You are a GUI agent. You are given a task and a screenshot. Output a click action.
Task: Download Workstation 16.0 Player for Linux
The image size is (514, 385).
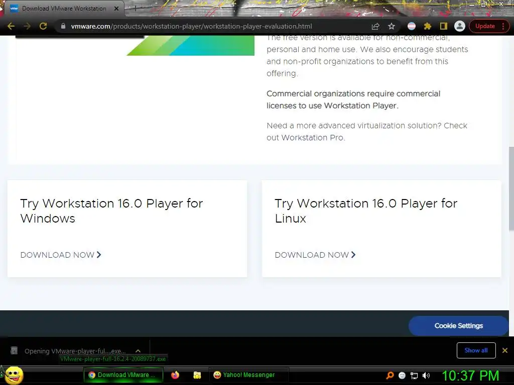click(x=315, y=255)
